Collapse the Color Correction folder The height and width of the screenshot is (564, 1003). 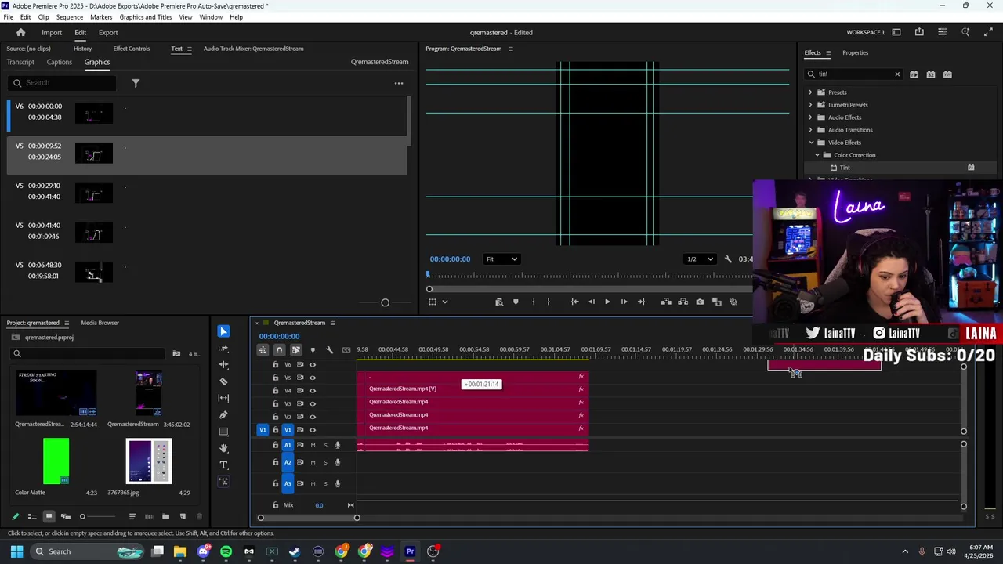(x=817, y=155)
